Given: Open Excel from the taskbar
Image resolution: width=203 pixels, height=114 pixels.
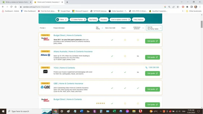Looking at the screenshot, I should point(114,111).
